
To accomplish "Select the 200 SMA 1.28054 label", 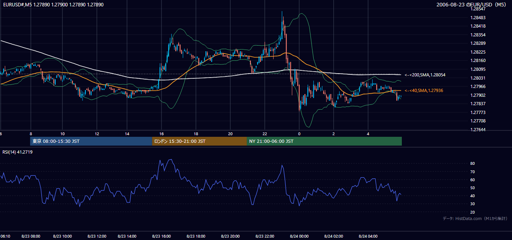I will point(425,75).
